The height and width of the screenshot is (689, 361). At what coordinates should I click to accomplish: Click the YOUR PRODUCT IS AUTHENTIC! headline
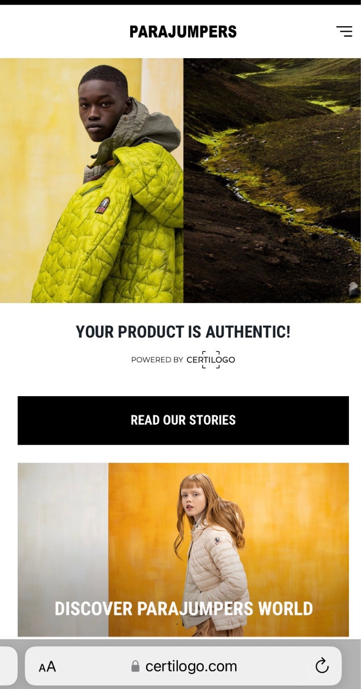pos(183,332)
